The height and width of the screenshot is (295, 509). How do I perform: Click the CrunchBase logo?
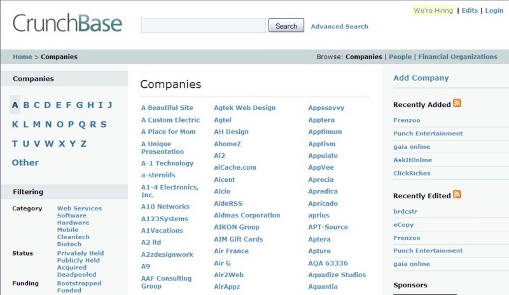pos(67,23)
